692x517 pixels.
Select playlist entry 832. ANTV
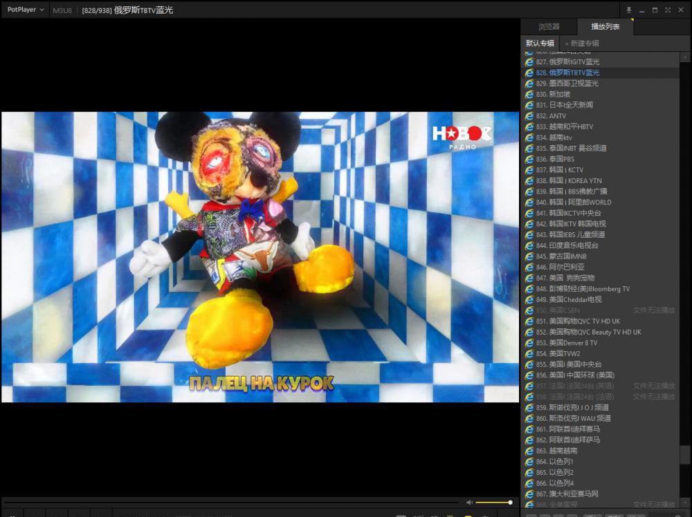(601, 116)
